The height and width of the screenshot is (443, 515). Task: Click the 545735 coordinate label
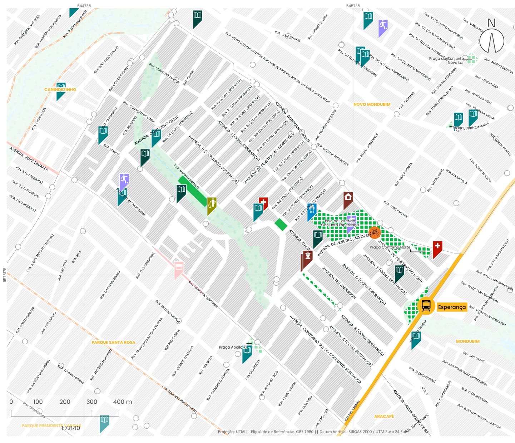[353, 6]
